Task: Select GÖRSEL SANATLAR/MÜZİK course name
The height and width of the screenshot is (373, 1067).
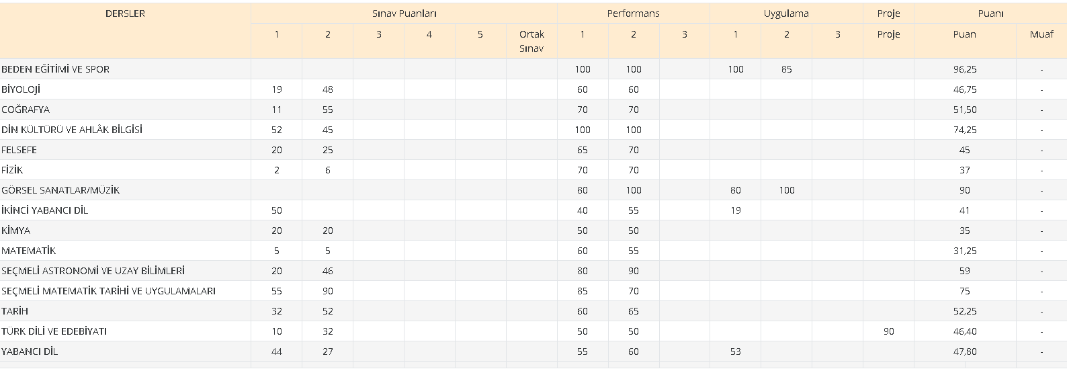Action: 60,190
